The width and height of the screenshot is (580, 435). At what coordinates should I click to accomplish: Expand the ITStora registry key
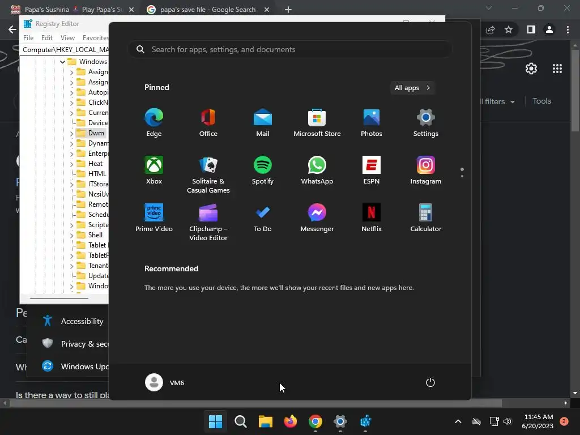[71, 184]
